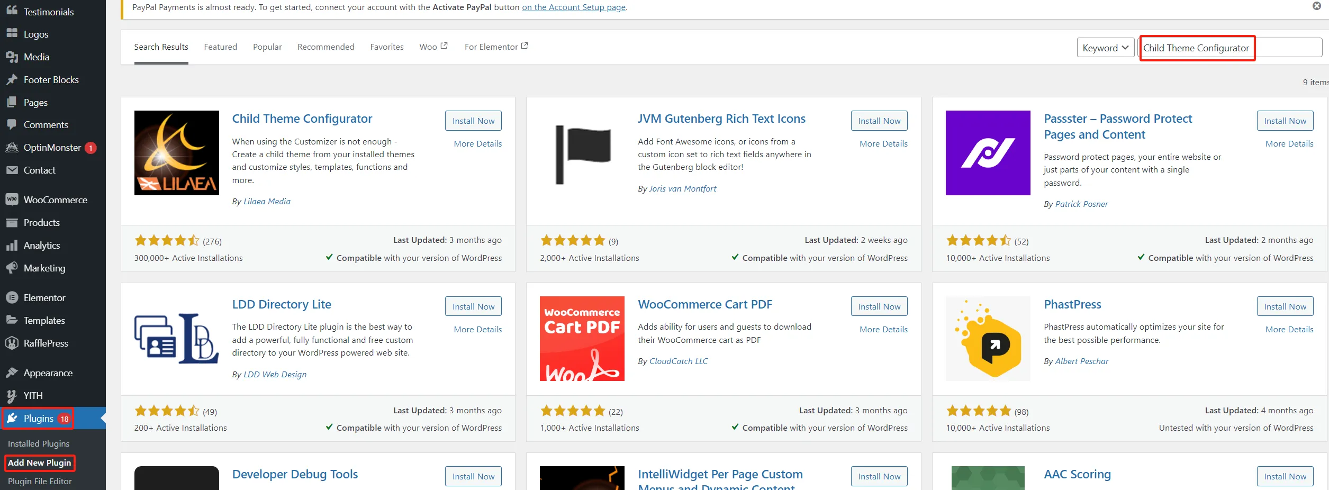Switch to the Popular tab
The width and height of the screenshot is (1329, 490).
click(267, 47)
